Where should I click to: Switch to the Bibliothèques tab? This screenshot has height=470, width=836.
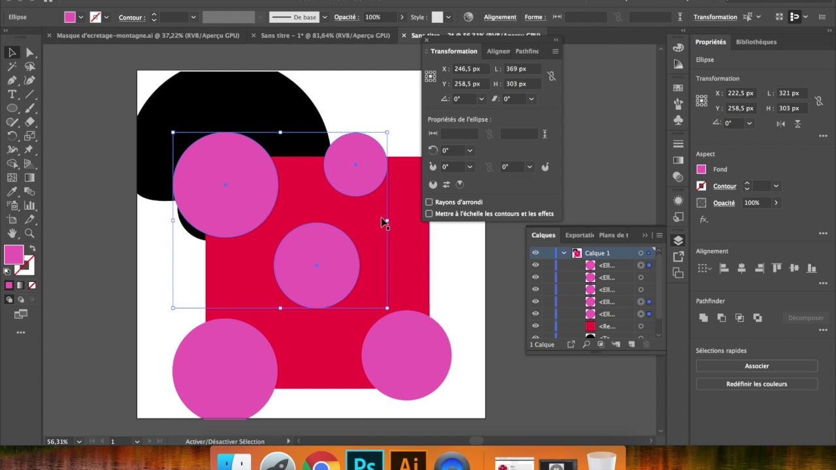click(x=756, y=42)
